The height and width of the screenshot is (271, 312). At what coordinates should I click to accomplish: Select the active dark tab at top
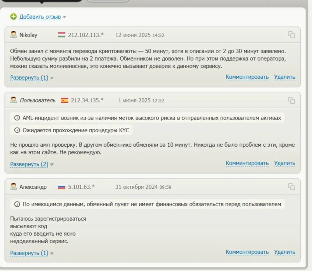42,1
